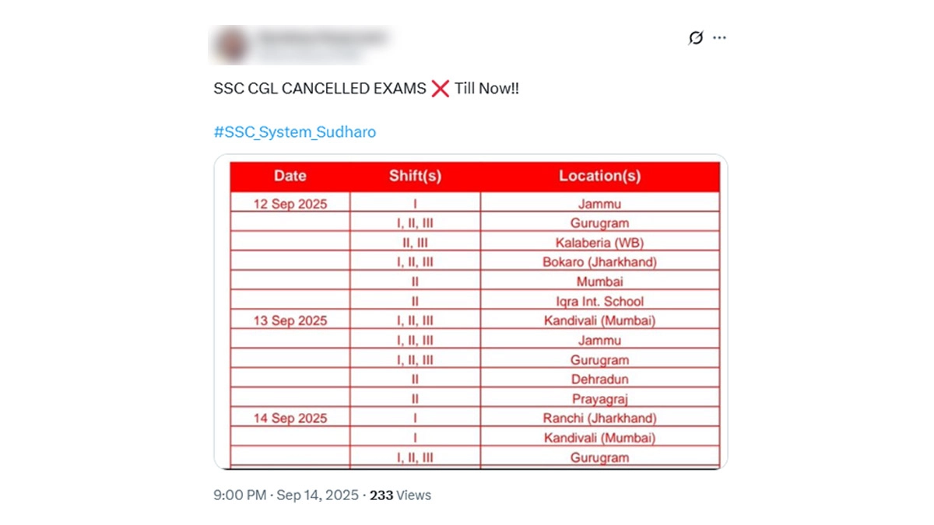
Task: Click the Dehradun location entry
Action: click(x=599, y=379)
